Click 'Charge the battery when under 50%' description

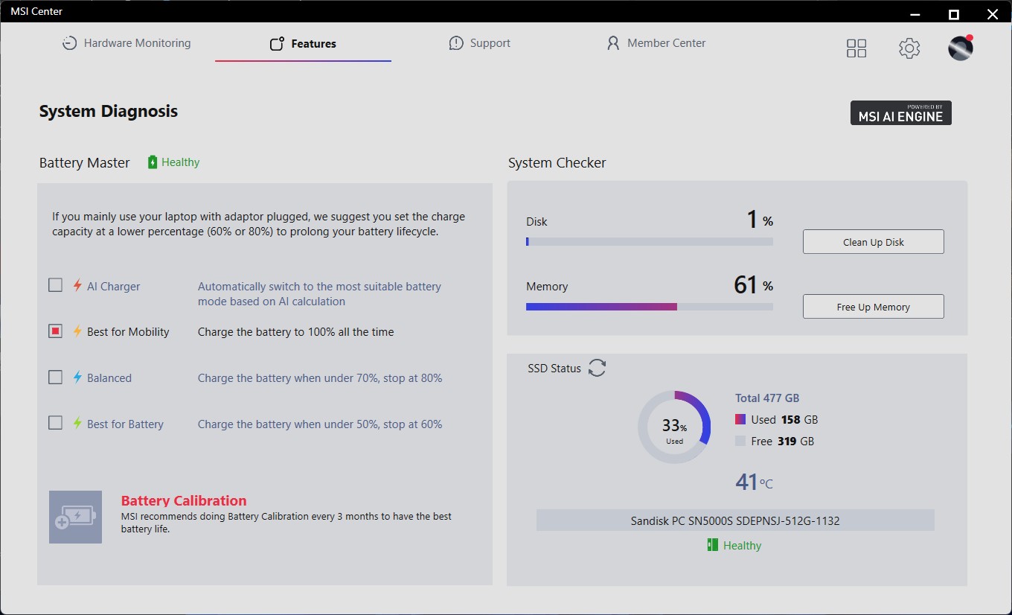coord(320,424)
